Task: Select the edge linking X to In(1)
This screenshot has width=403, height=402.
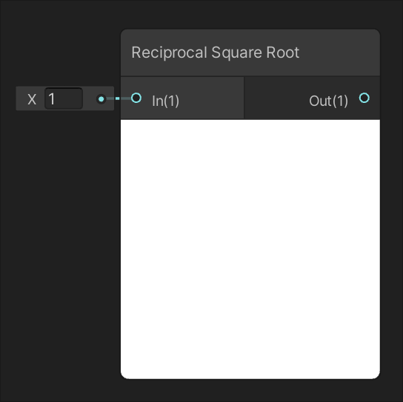Action: pos(119,98)
